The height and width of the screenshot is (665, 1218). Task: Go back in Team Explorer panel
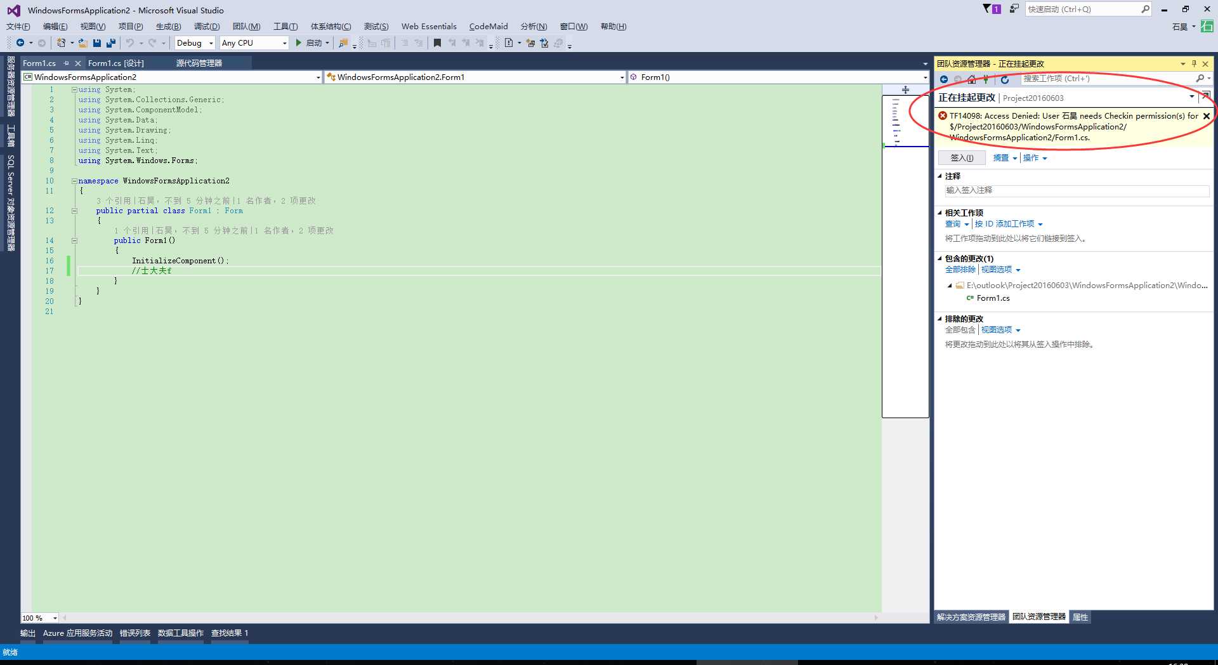944,79
